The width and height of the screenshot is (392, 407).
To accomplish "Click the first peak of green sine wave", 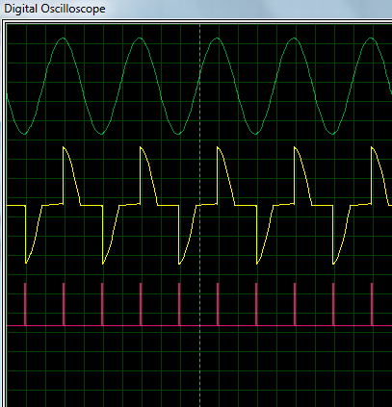I will [64, 38].
